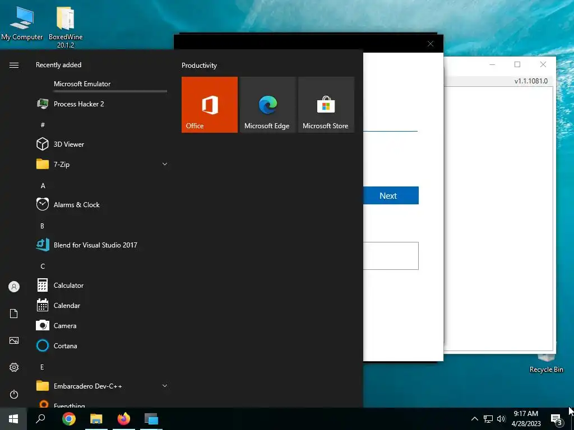Open the Office tile
Image resolution: width=574 pixels, height=430 pixels.
[x=210, y=105]
